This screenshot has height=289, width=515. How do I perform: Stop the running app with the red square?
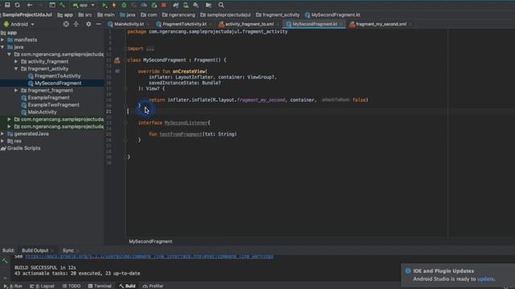pyautogui.click(x=164, y=5)
